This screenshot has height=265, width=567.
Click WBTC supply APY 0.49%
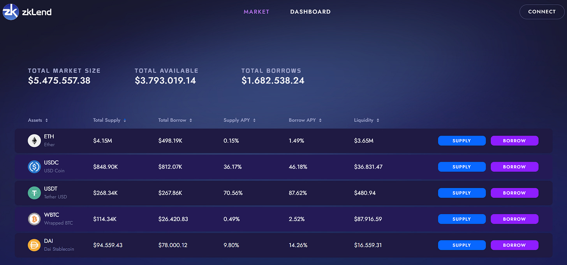pyautogui.click(x=232, y=219)
